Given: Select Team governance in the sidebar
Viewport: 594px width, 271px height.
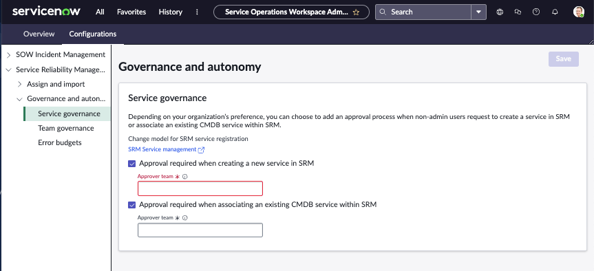Looking at the screenshot, I should pos(66,129).
